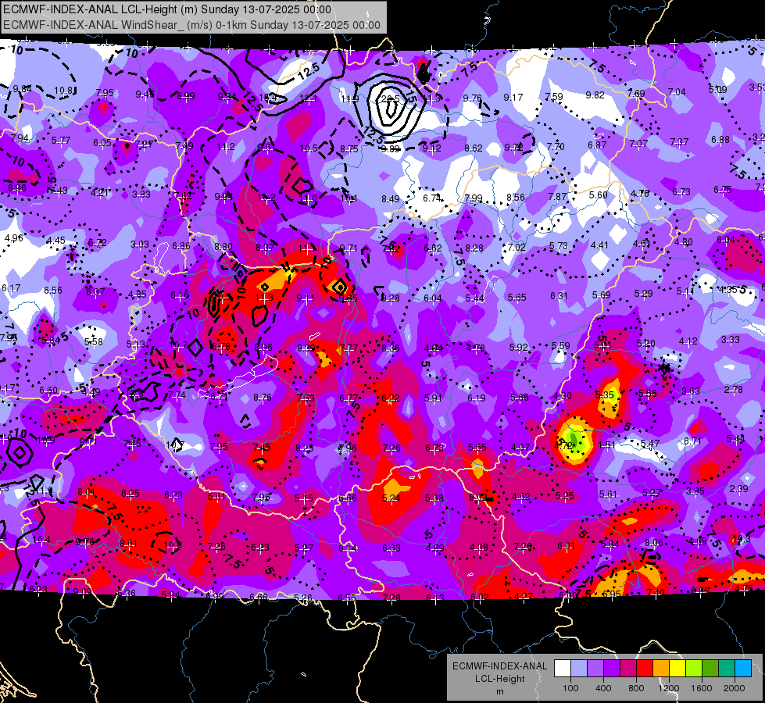Click the grid value 4.45
The image size is (765, 703).
[x=55, y=241]
